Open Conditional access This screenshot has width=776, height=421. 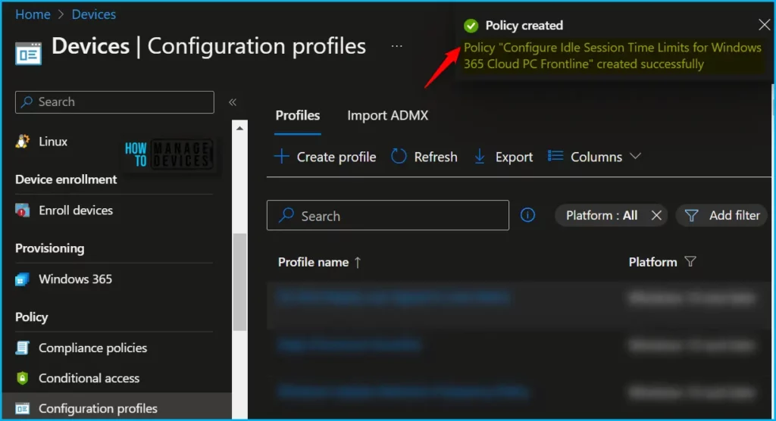pos(89,378)
